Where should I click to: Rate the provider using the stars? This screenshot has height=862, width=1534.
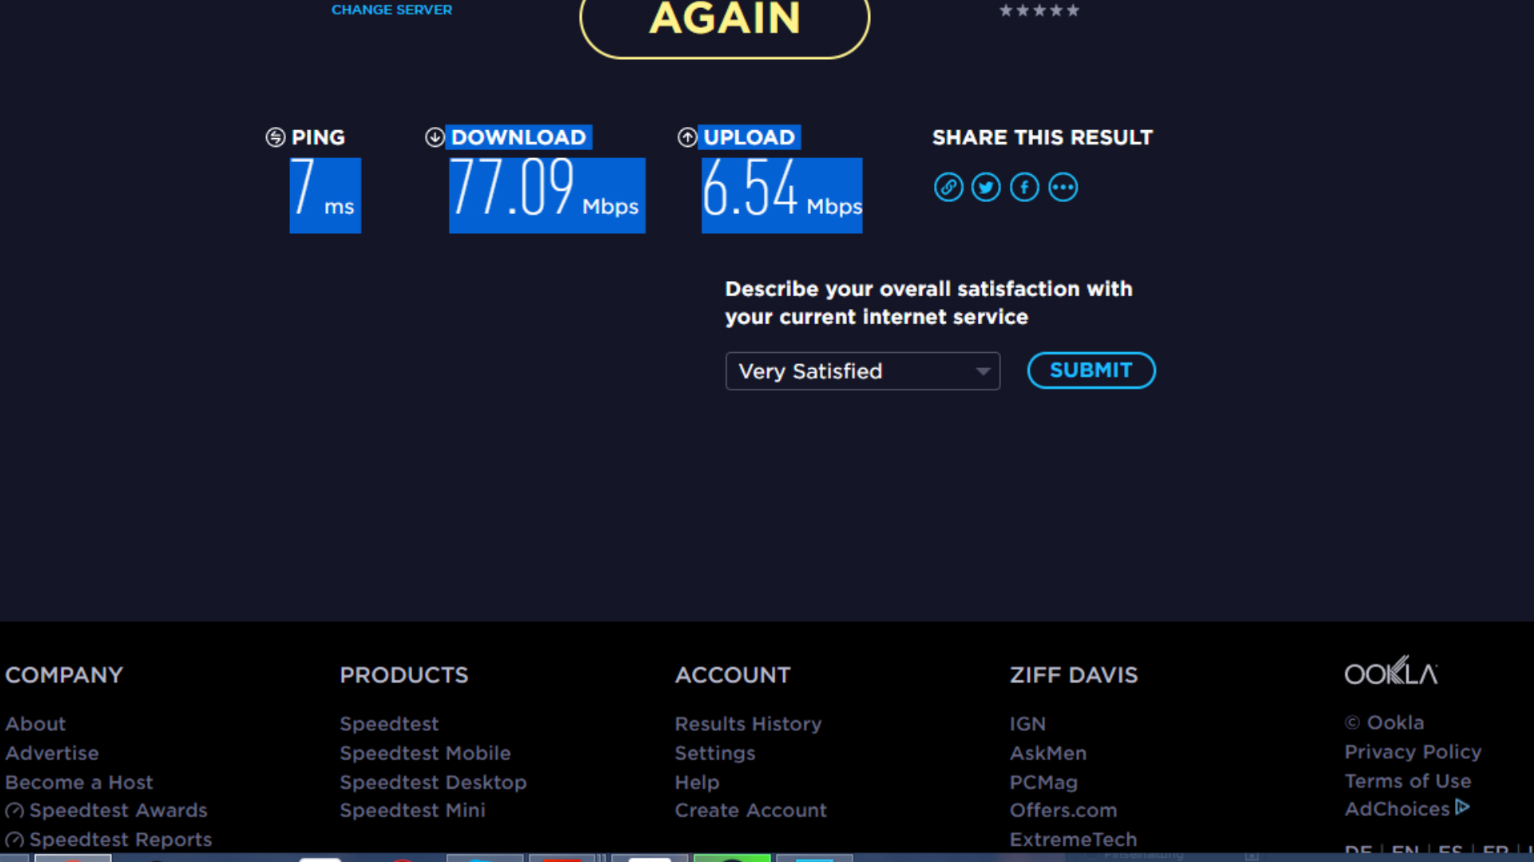[1039, 10]
